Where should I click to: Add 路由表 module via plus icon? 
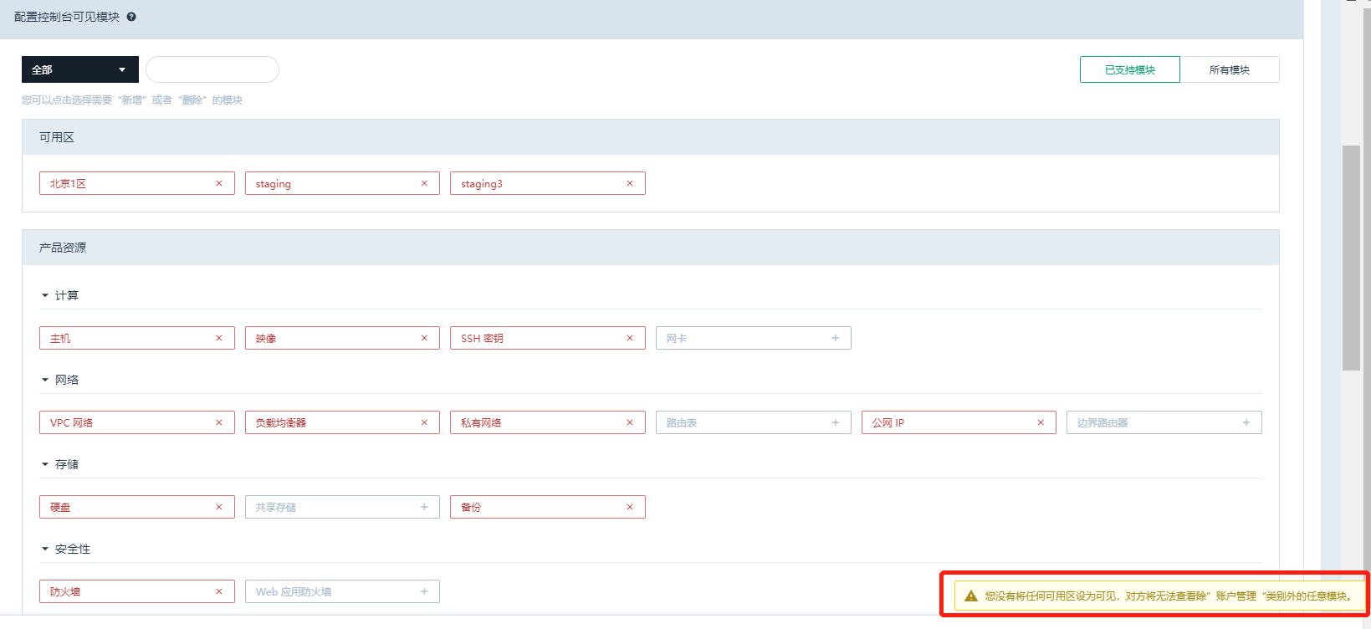[836, 422]
